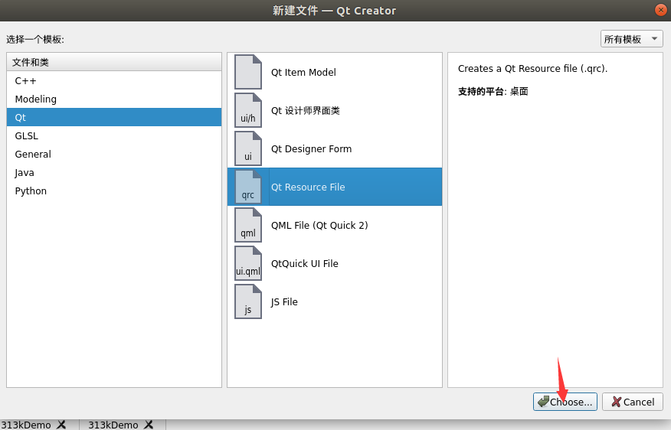Select the GLSL category
Viewport: 671px width, 430px height.
tap(114, 136)
